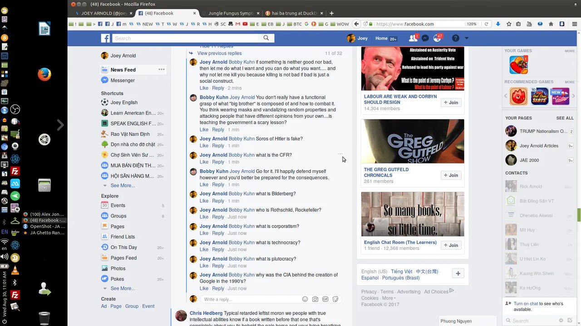The image size is (581, 326).
Task: Click Reply under plutocracy comment
Action: [218, 266]
